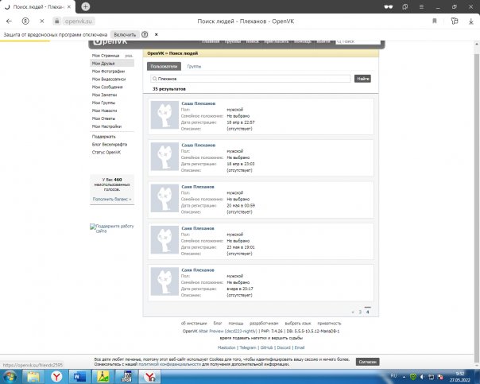This screenshot has width=480, height=384.
Task: Click the "Найти" search button
Action: click(362, 79)
